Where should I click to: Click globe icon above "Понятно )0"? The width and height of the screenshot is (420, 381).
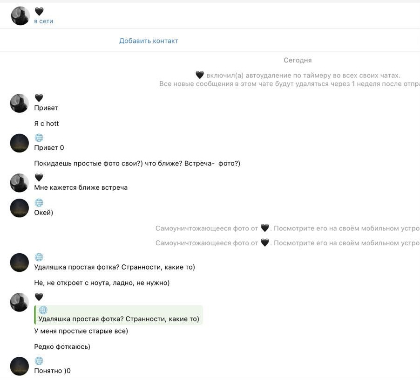coord(39,361)
